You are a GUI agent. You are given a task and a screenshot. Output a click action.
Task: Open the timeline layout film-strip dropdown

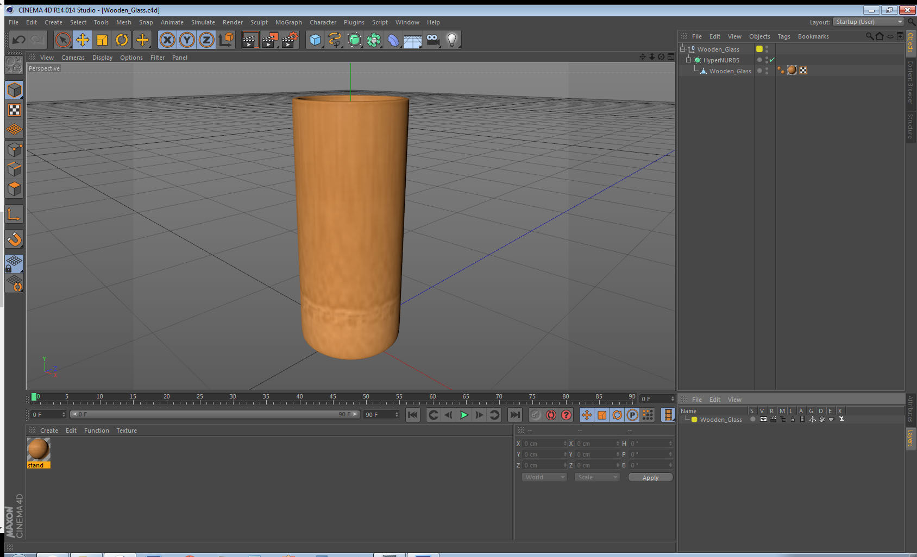pos(668,415)
